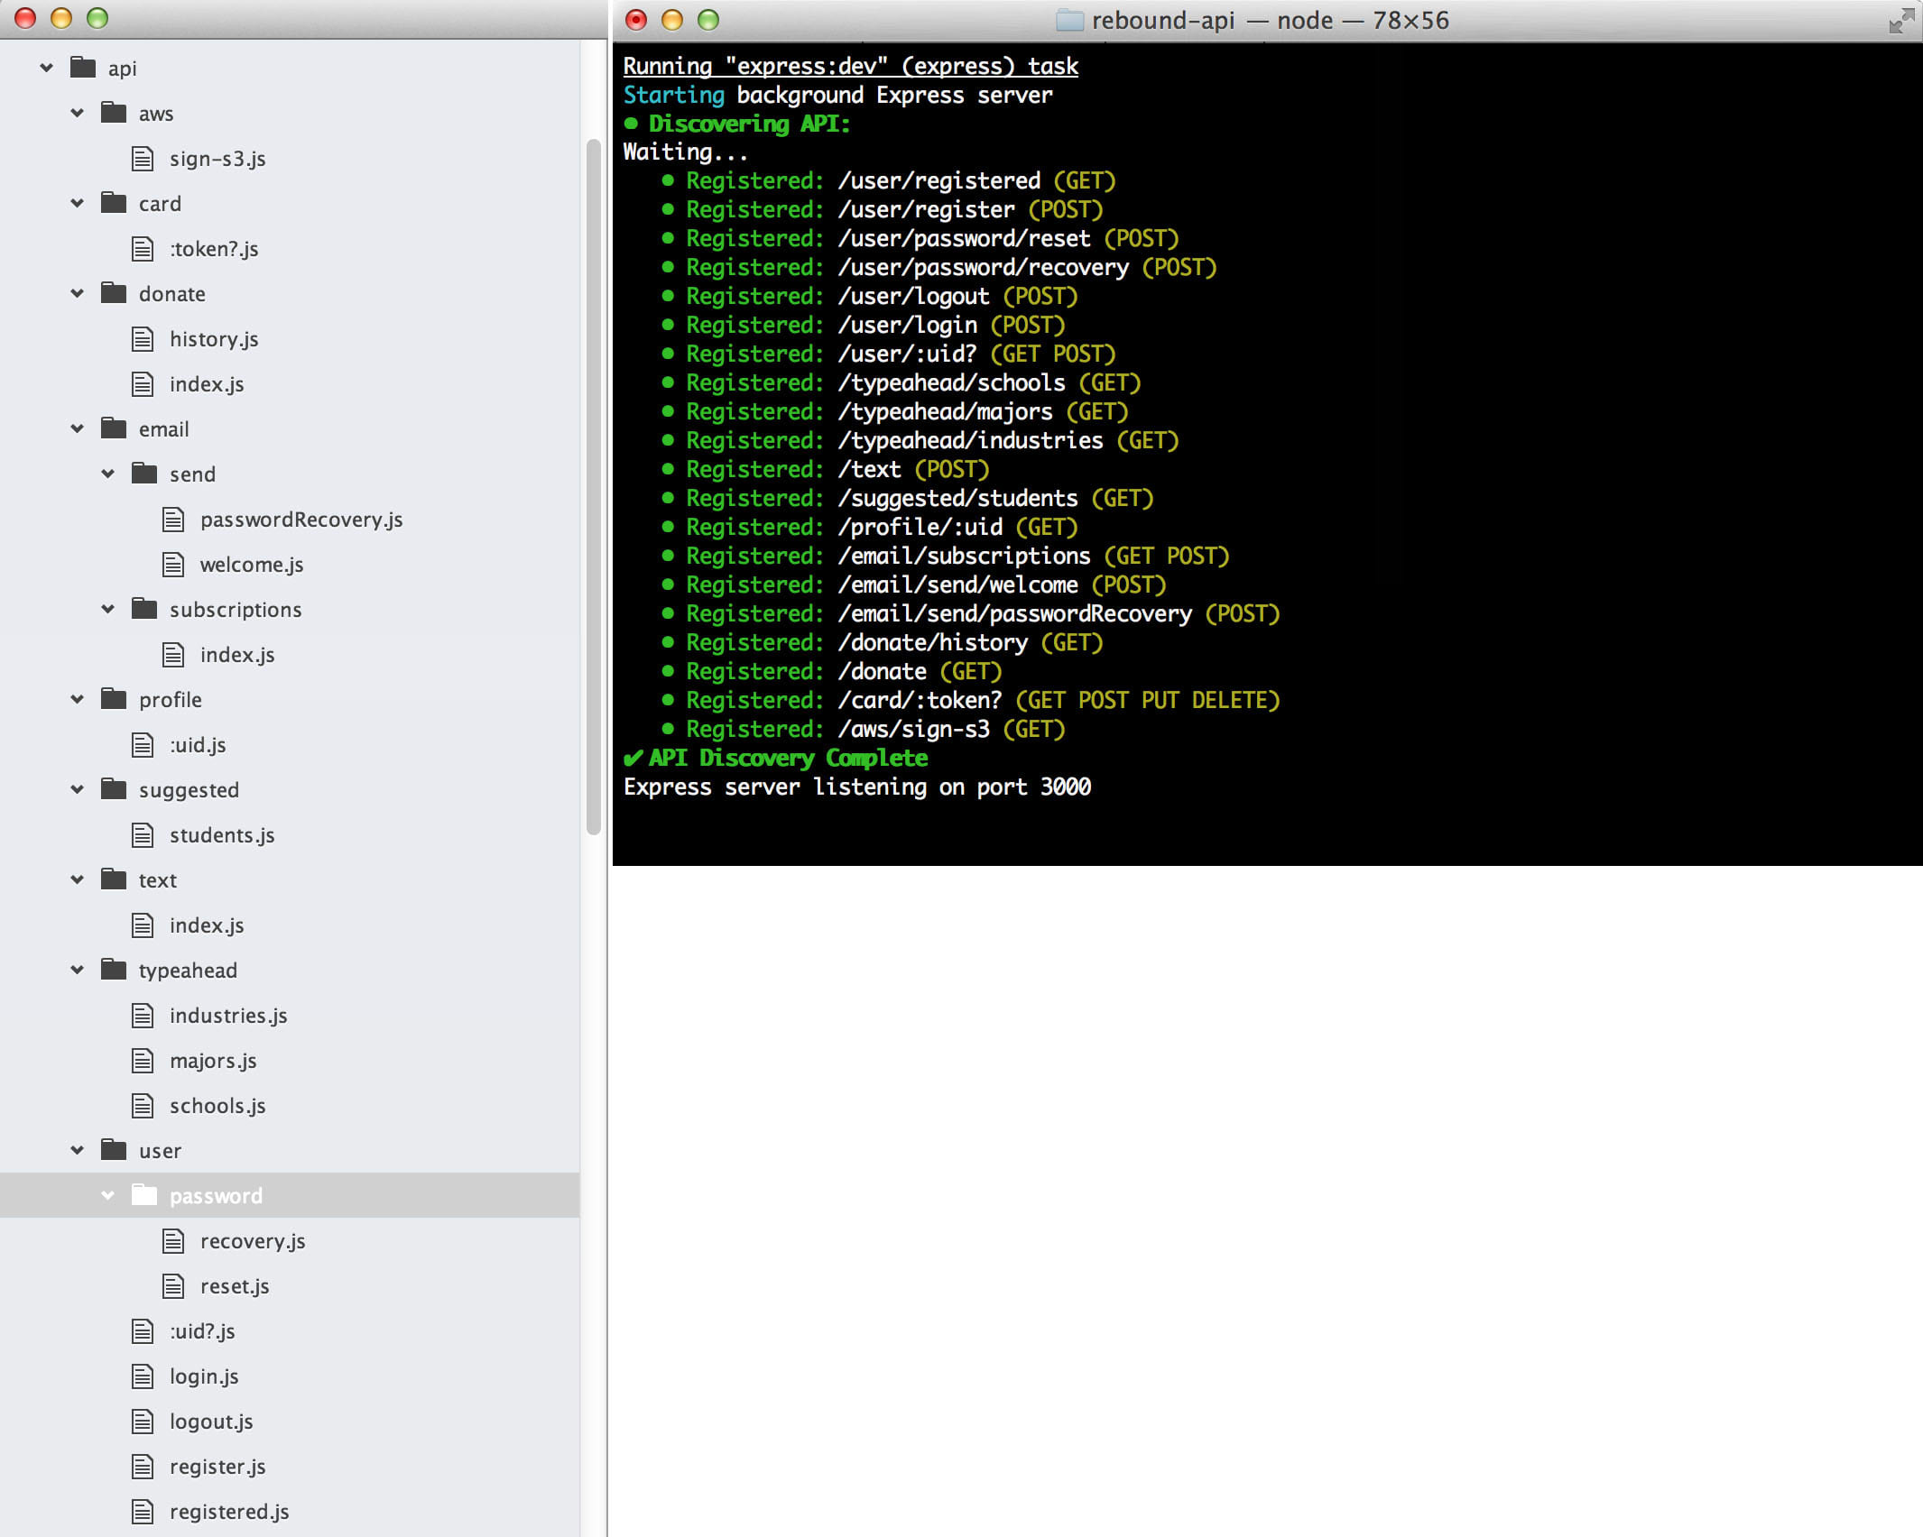
Task: Click the passwordRecovery.js file icon
Action: (173, 520)
